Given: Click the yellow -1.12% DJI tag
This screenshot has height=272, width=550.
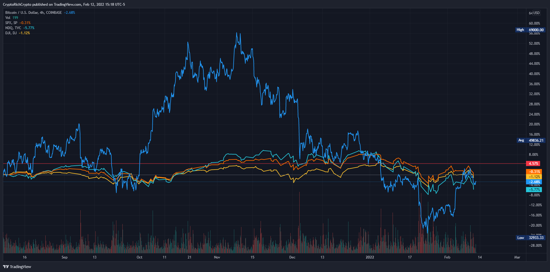Looking at the screenshot, I should [x=534, y=177].
